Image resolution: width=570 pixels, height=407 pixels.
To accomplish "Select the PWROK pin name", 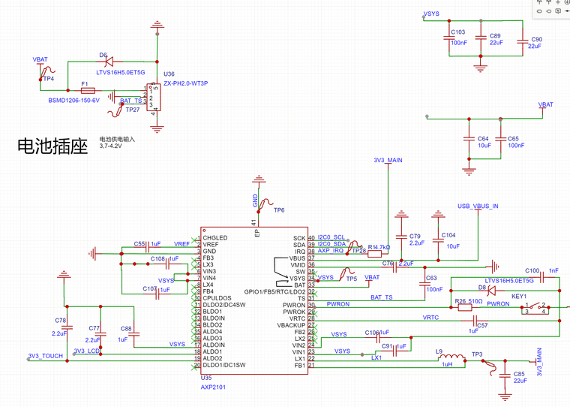I will tap(294, 312).
